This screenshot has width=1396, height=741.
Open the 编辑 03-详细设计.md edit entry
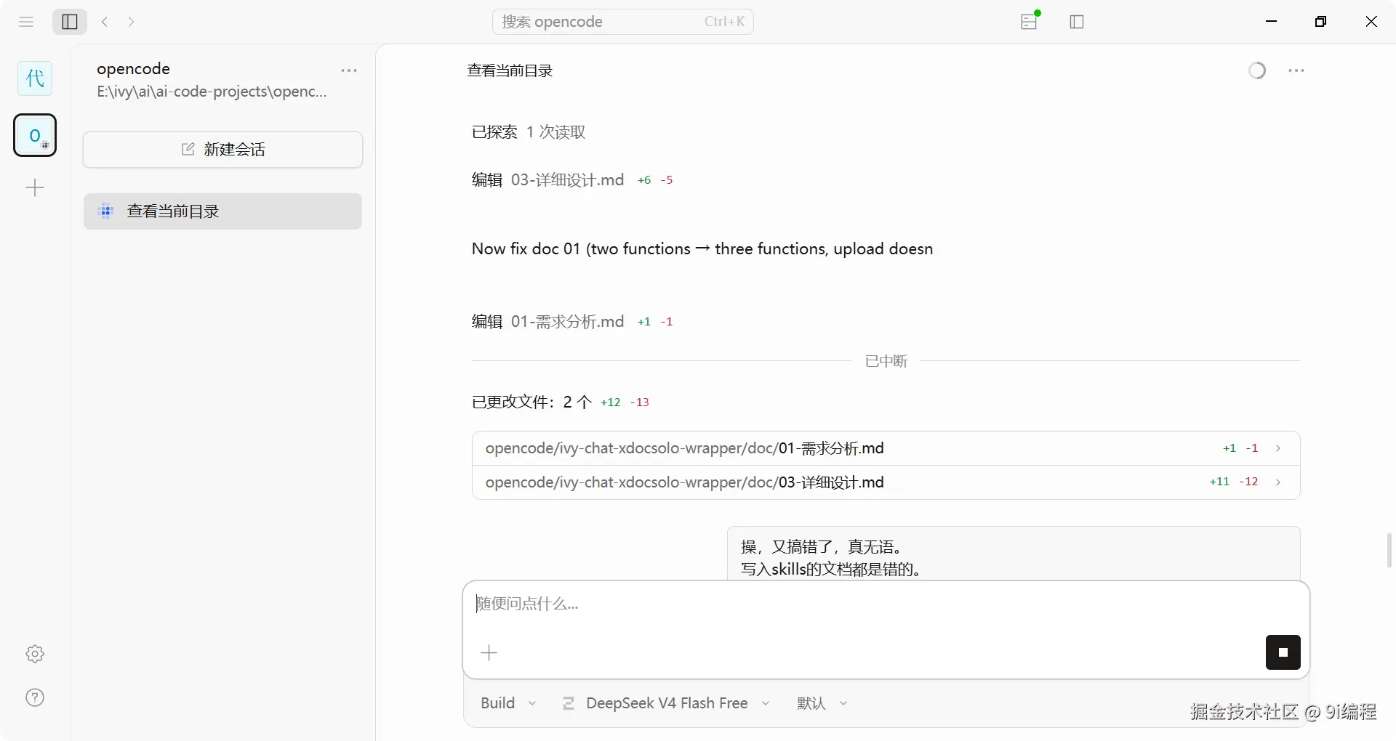coord(572,180)
